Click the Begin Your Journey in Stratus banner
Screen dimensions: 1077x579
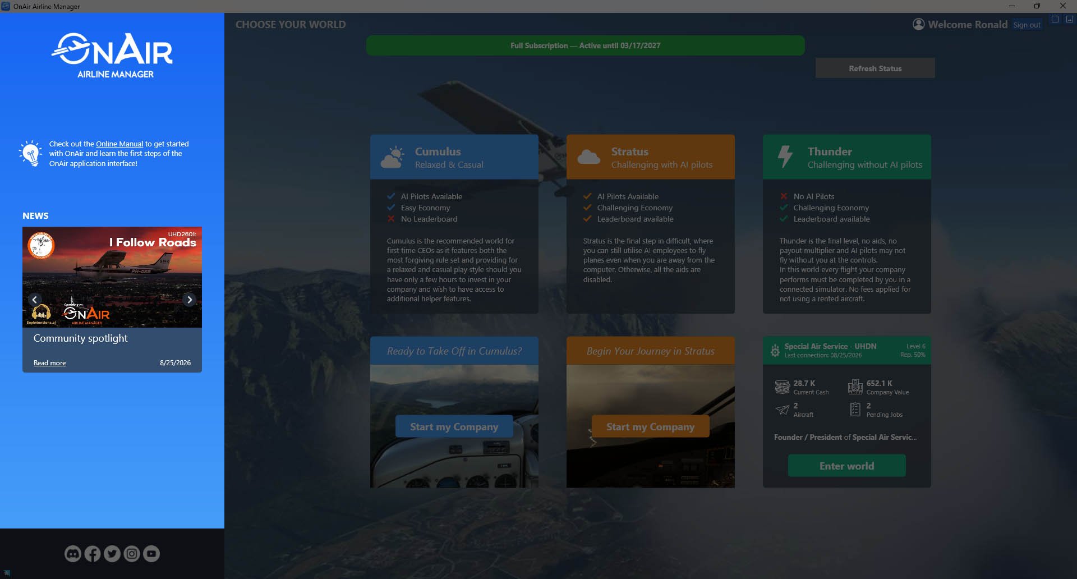pos(651,351)
